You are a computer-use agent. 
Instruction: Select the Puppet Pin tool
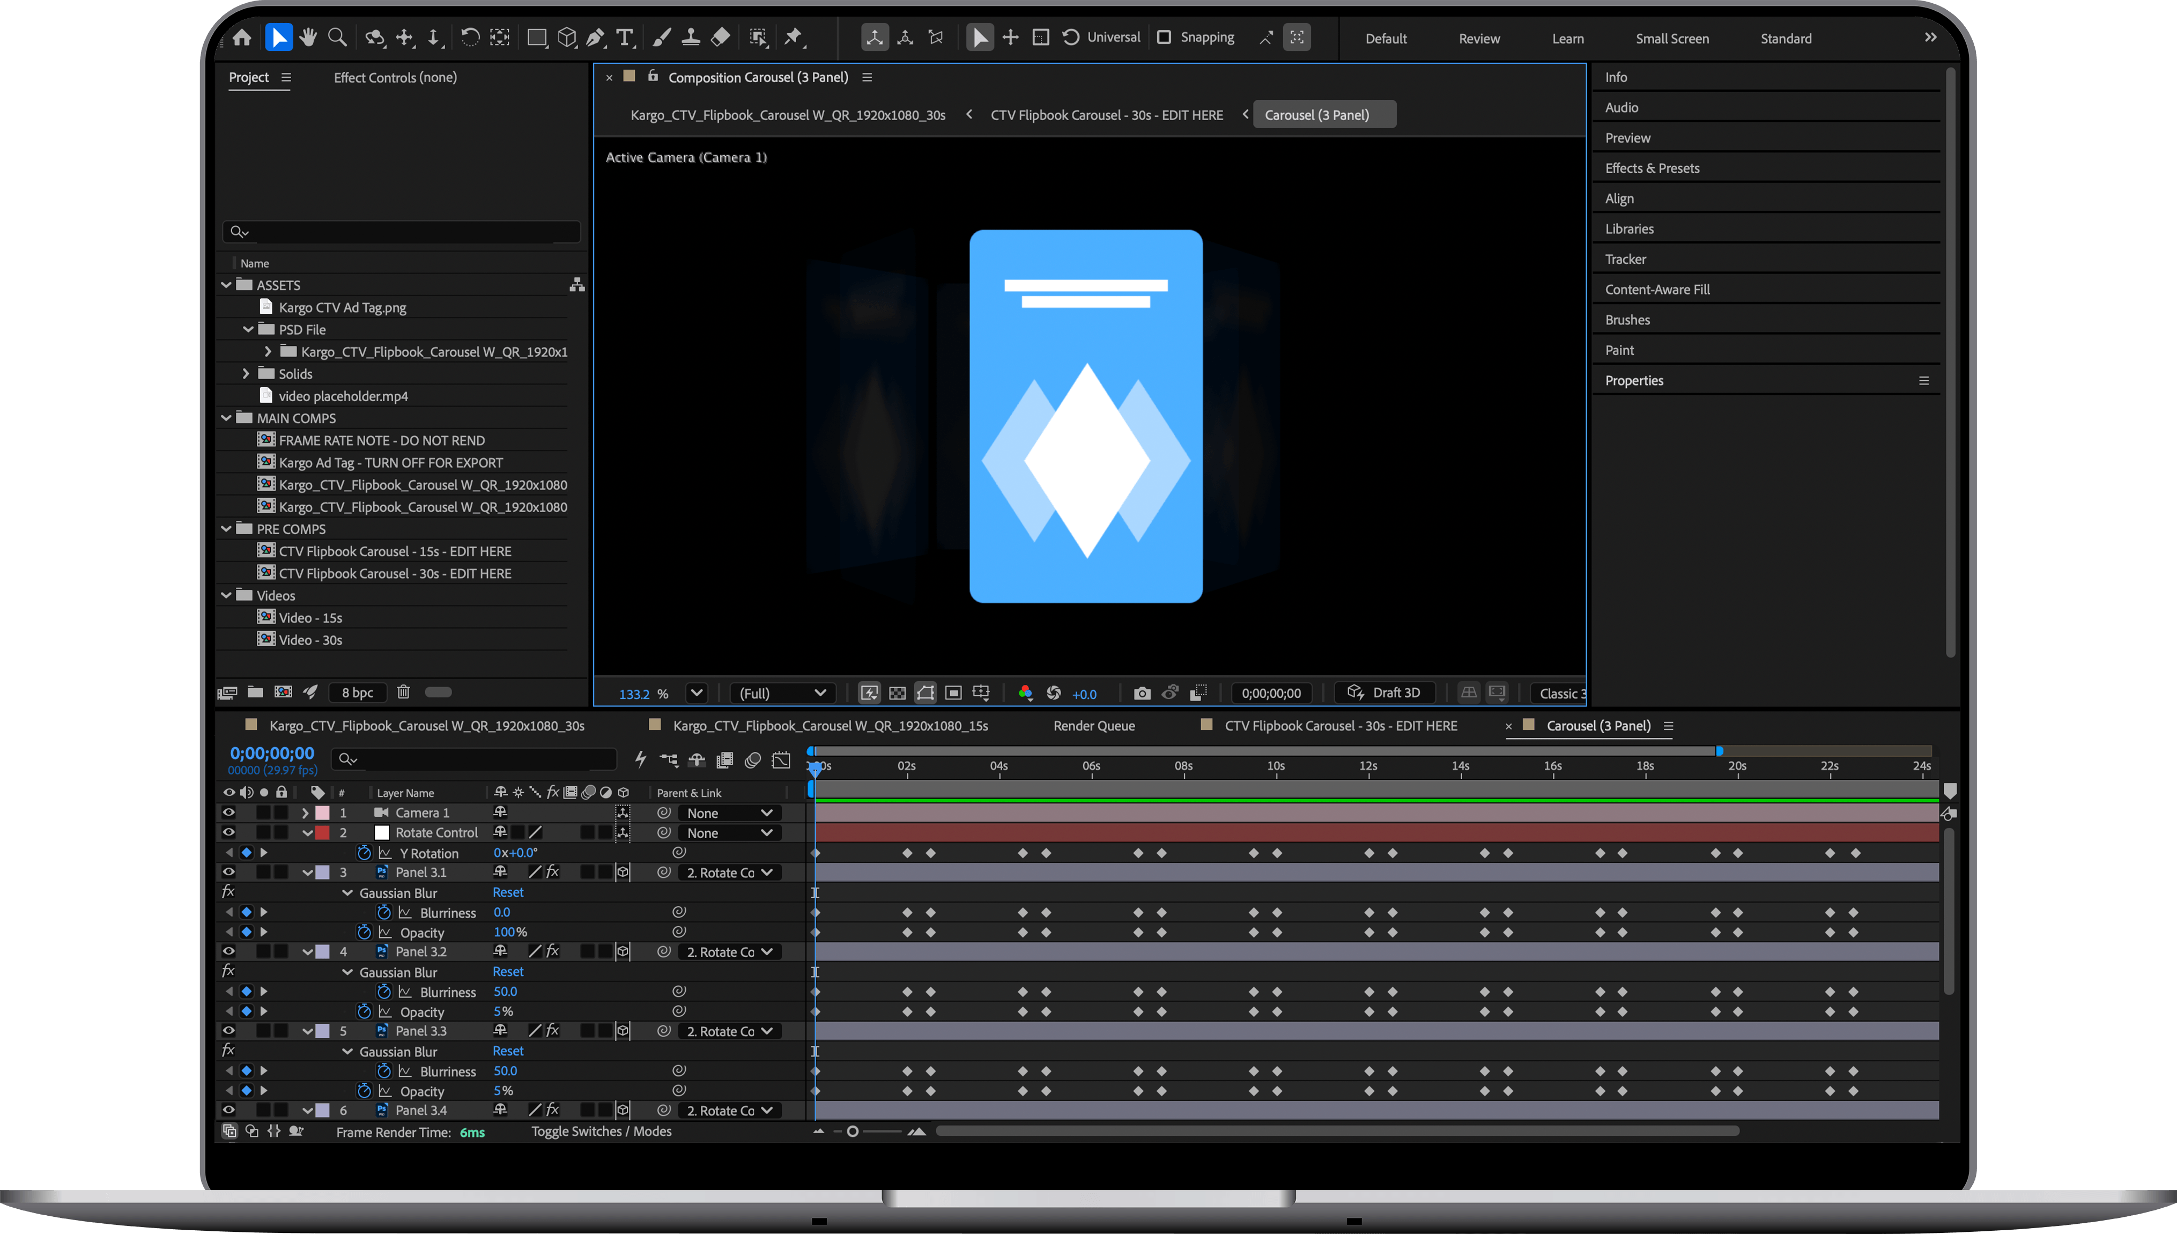pyautogui.click(x=793, y=38)
